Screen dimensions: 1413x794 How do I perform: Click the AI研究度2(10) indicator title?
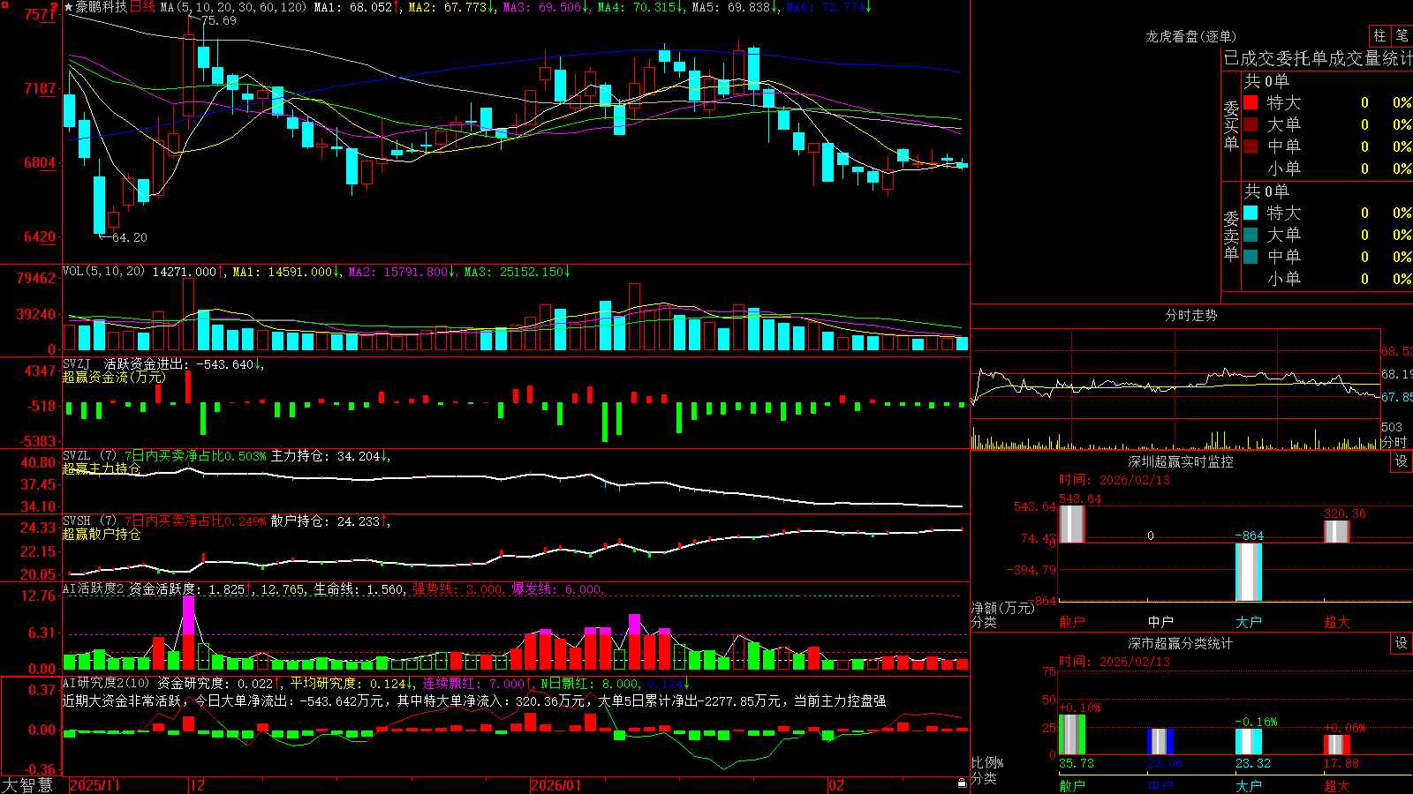click(x=106, y=683)
